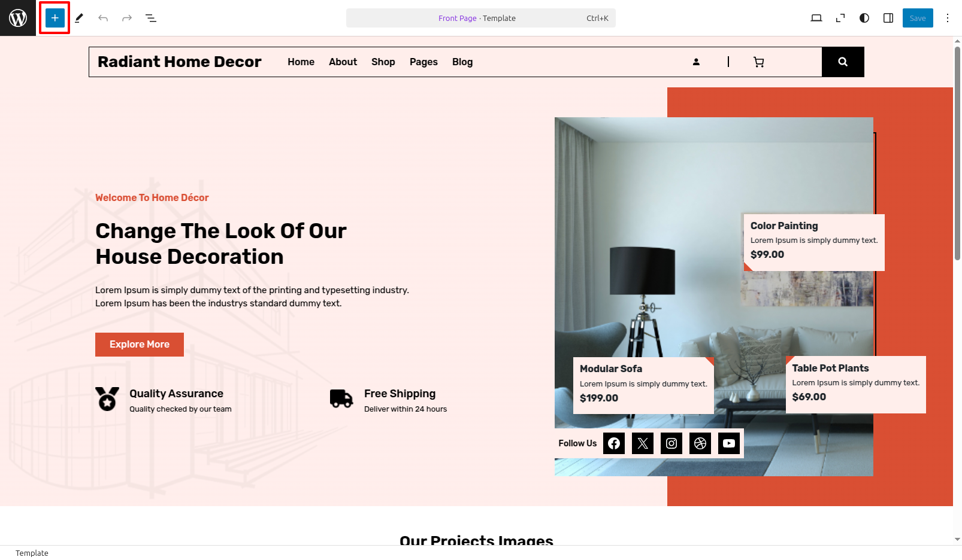Click the Shop navigation item
962x560 pixels.
pos(383,62)
